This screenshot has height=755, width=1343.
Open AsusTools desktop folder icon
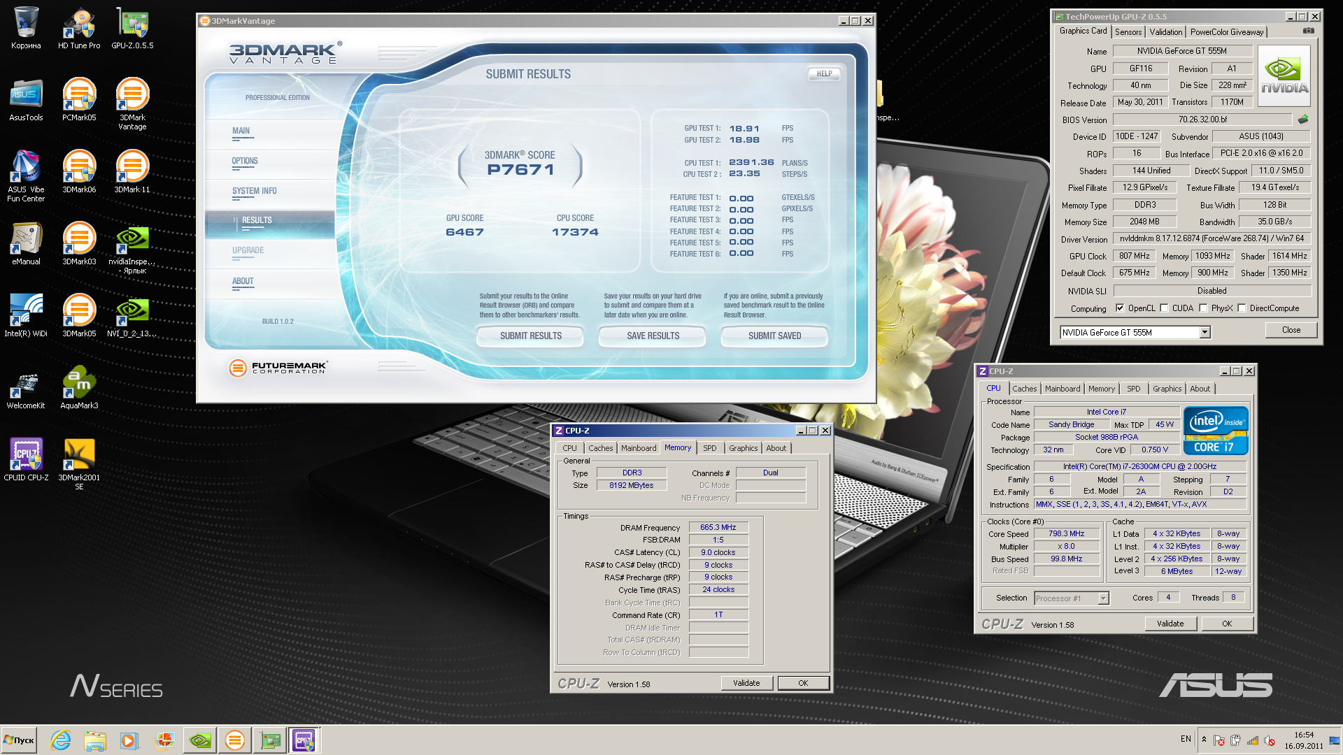[x=26, y=100]
